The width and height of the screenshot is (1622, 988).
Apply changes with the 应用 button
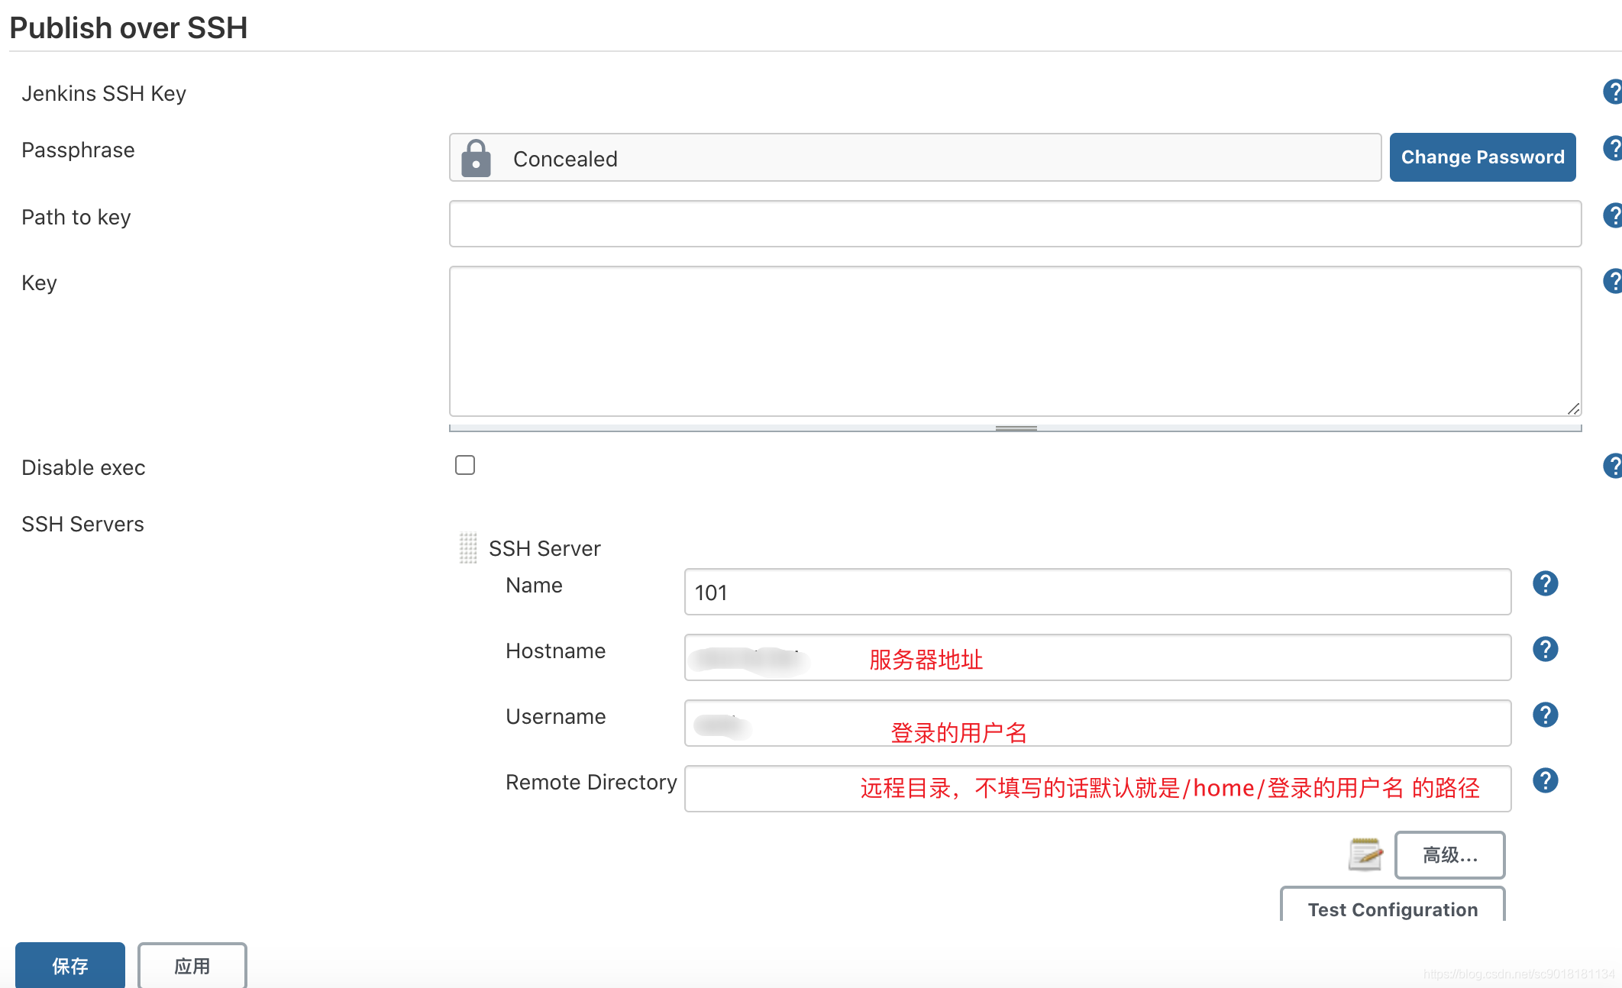point(192,966)
